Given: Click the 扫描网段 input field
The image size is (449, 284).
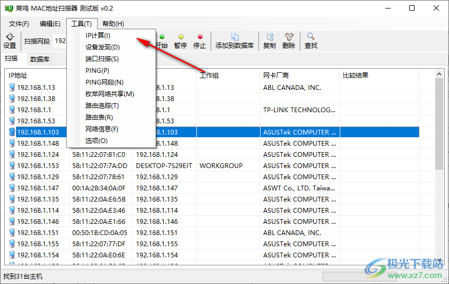Looking at the screenshot, I should pos(61,41).
